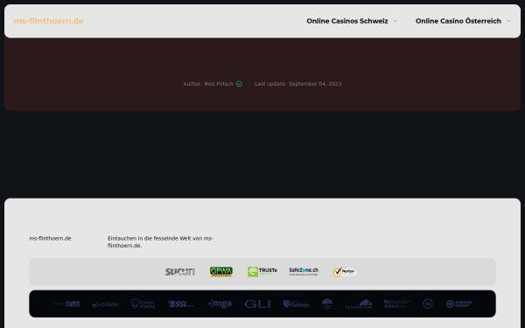Screen dimensions: 525x328
Task: Open the Norton Secured badge
Action: (345, 272)
